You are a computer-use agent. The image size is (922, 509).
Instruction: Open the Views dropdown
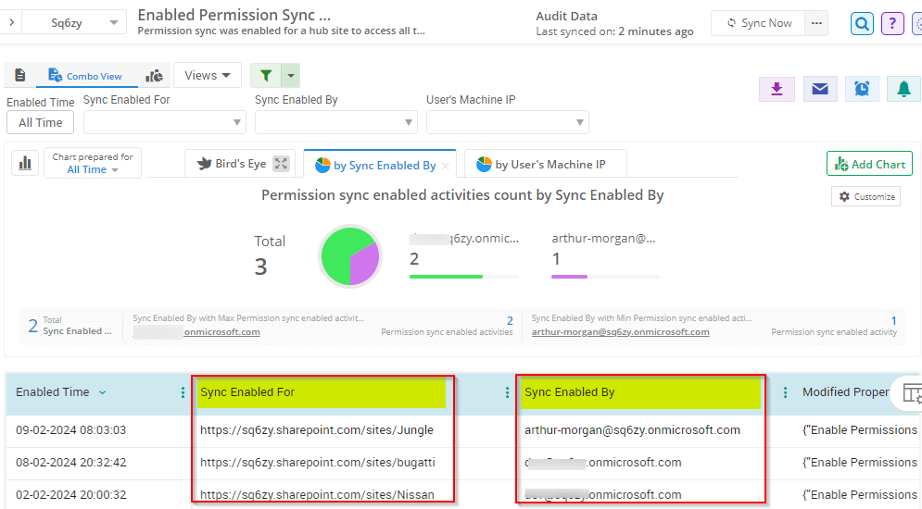207,76
